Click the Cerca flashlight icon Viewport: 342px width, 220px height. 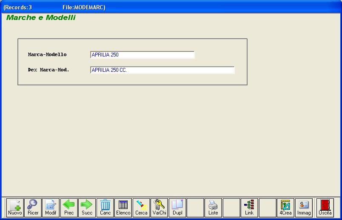click(141, 208)
